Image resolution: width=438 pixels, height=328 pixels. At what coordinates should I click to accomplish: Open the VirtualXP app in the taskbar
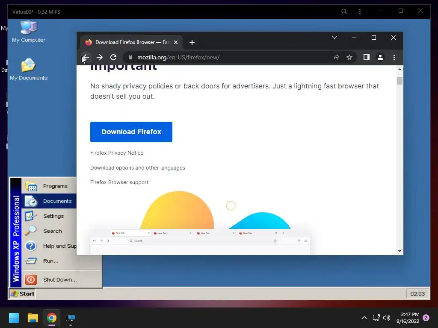[71, 318]
